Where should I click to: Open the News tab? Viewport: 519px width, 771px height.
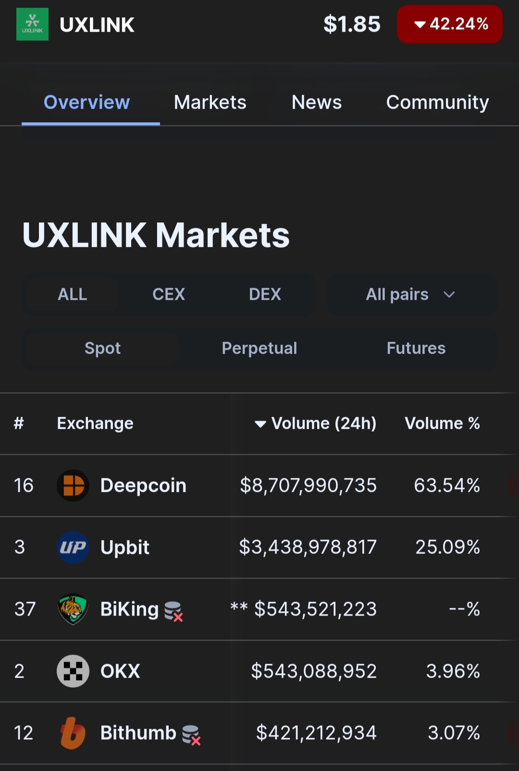[x=317, y=103]
